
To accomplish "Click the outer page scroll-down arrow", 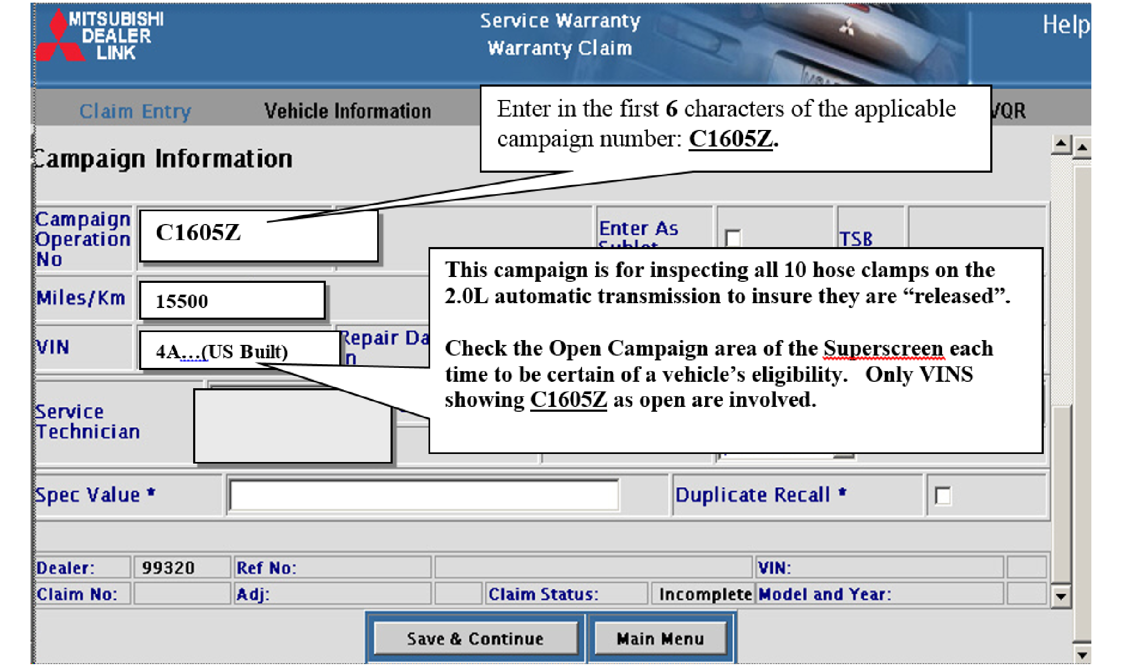I will 1082,655.
